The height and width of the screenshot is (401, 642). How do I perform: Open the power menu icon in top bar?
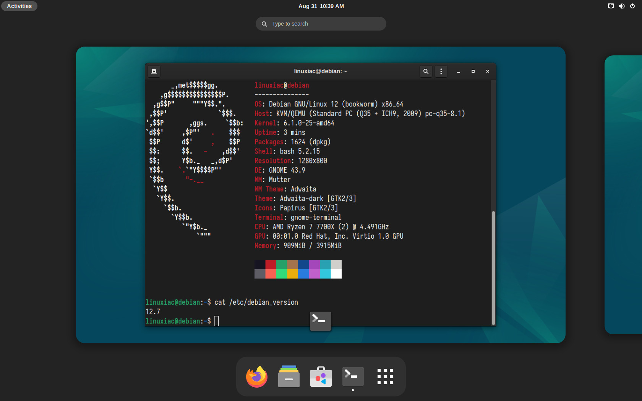coord(632,6)
